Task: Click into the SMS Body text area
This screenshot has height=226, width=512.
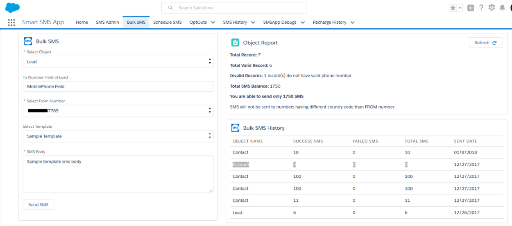Action: point(118,174)
